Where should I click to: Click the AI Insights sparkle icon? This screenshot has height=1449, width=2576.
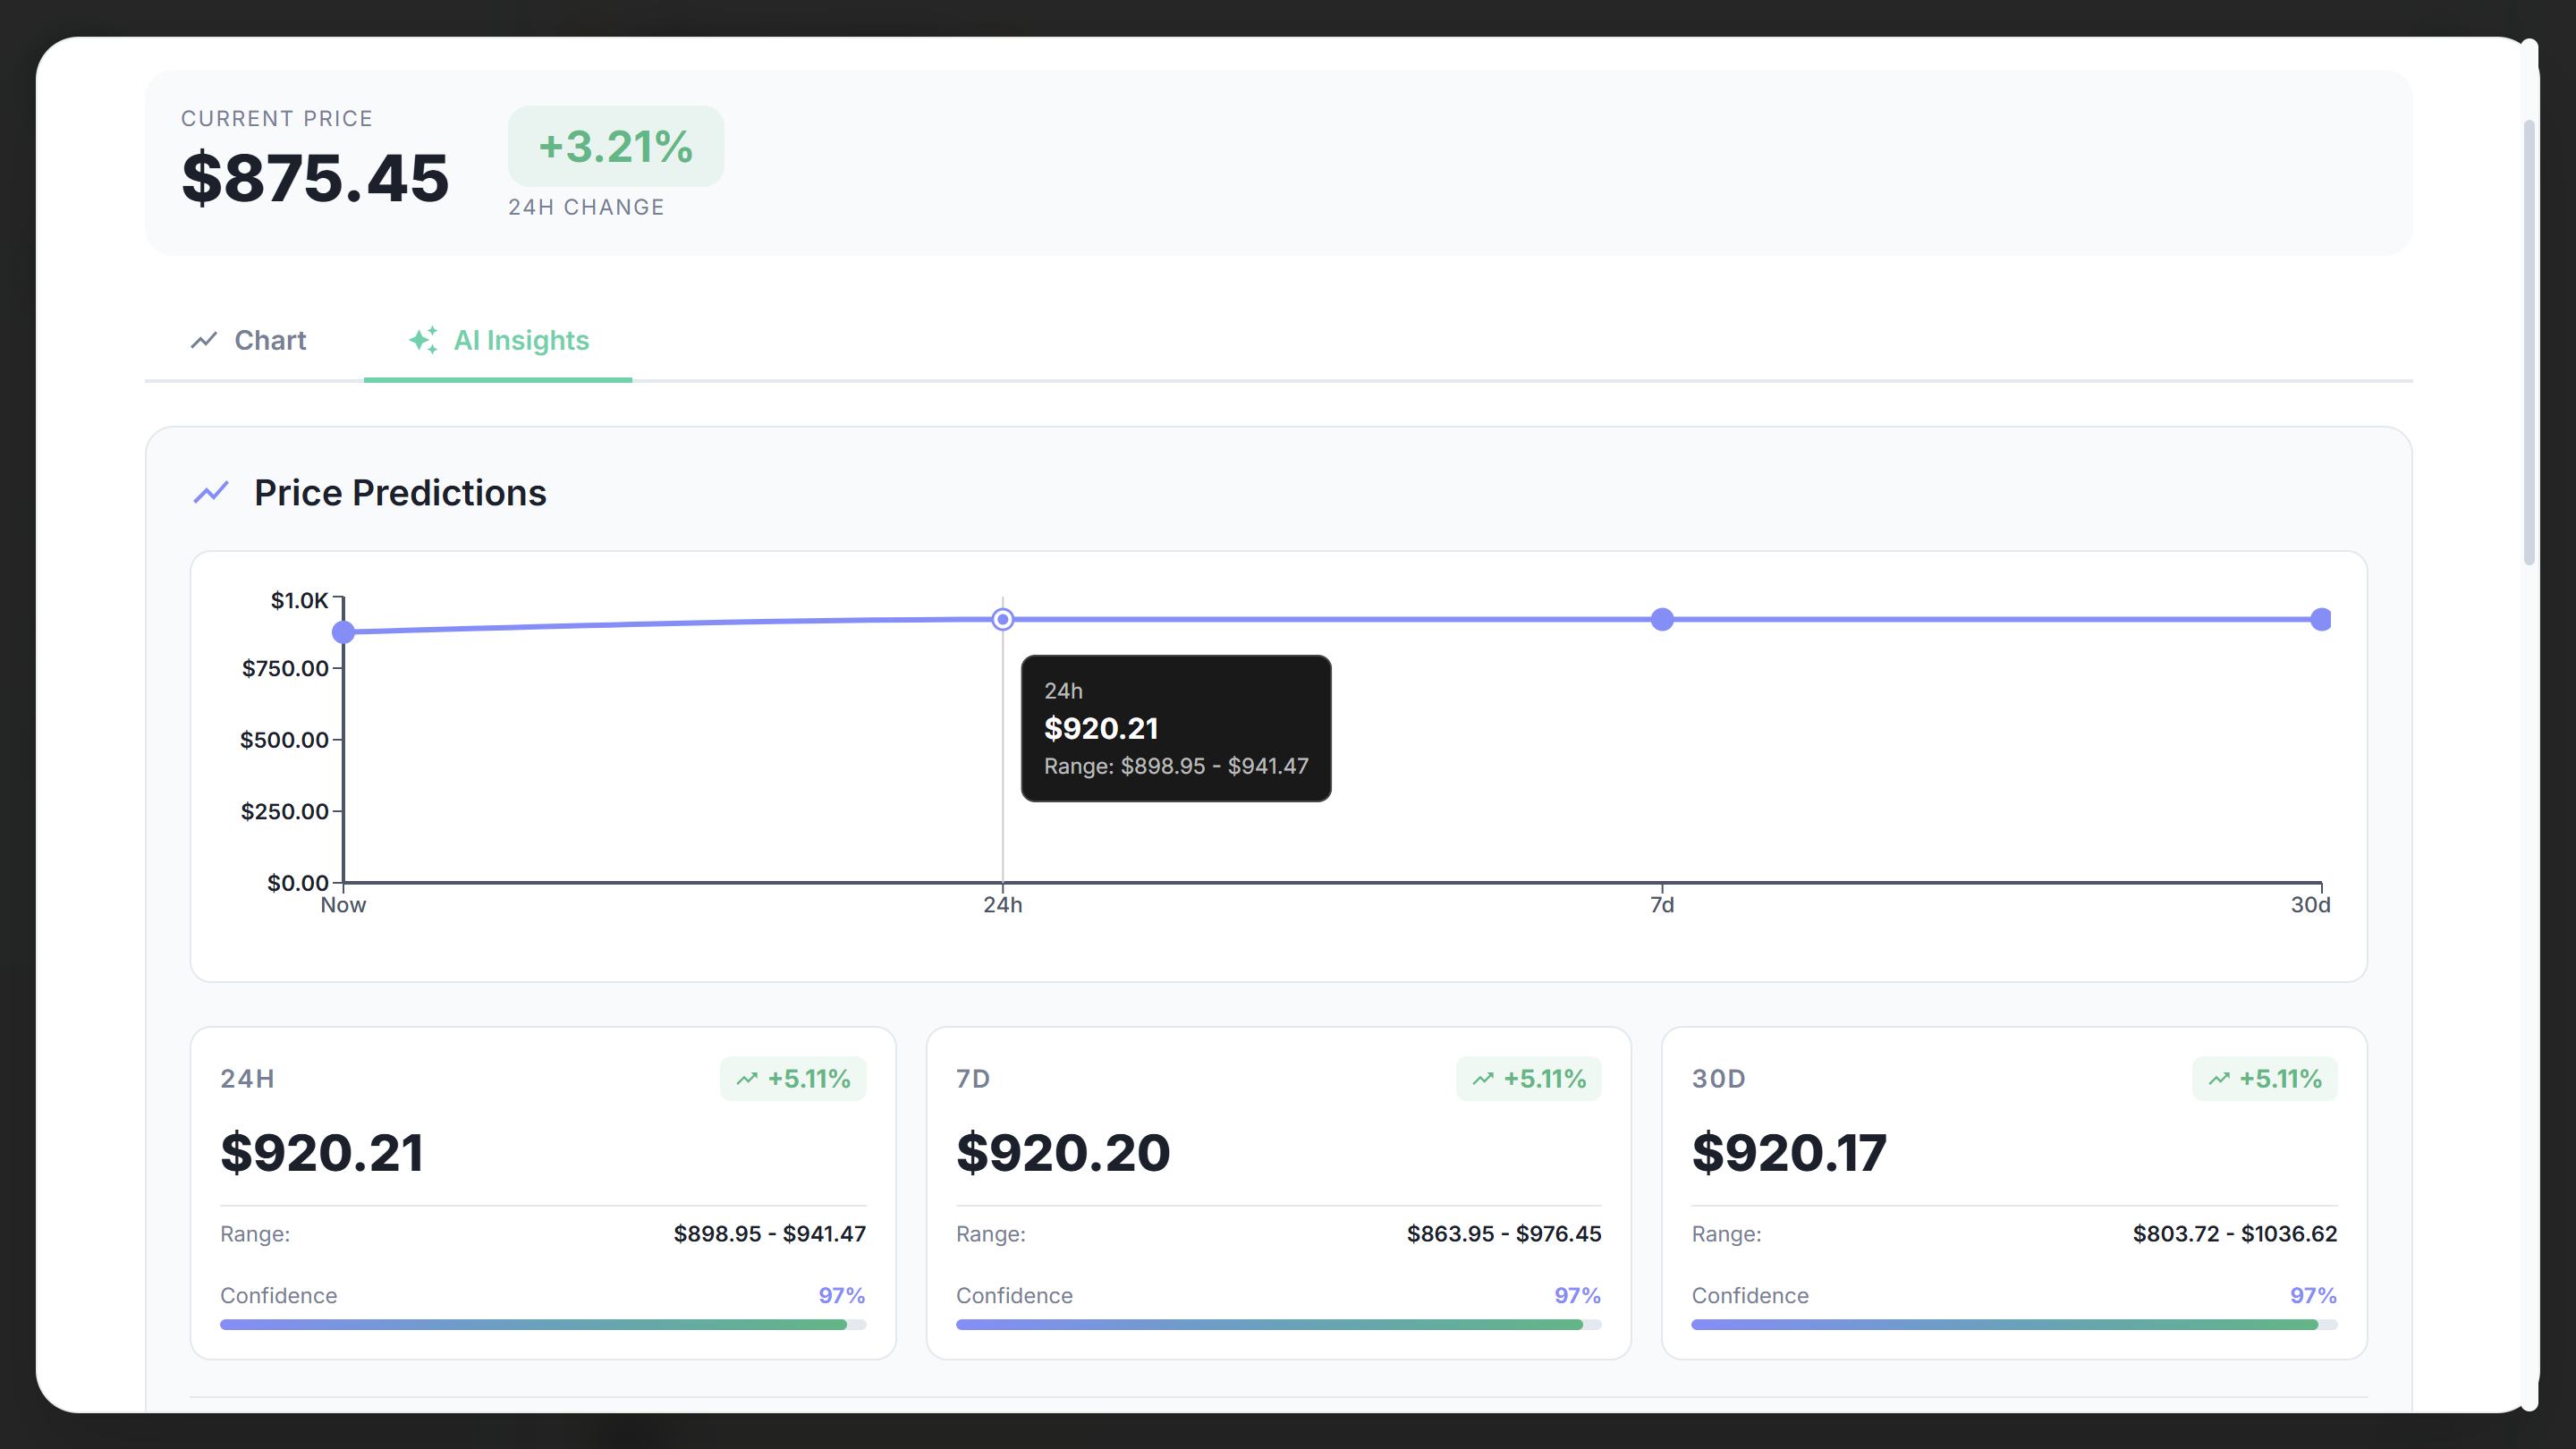click(423, 340)
